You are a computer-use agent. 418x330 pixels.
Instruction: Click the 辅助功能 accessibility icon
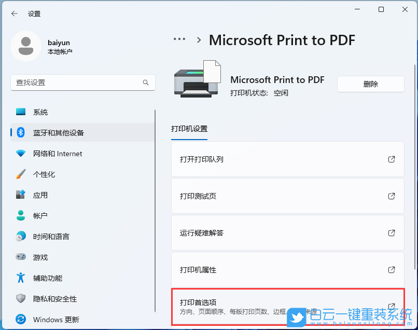pos(21,278)
